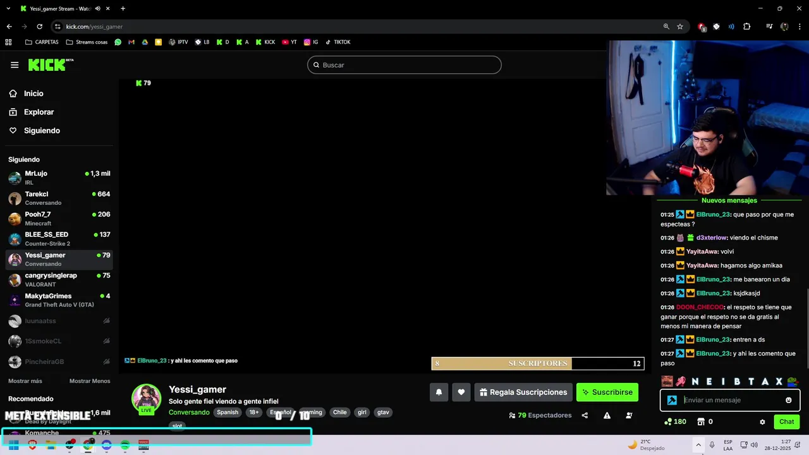This screenshot has width=809, height=455.
Task: Open offline channel luunaatss
Action: pos(59,321)
